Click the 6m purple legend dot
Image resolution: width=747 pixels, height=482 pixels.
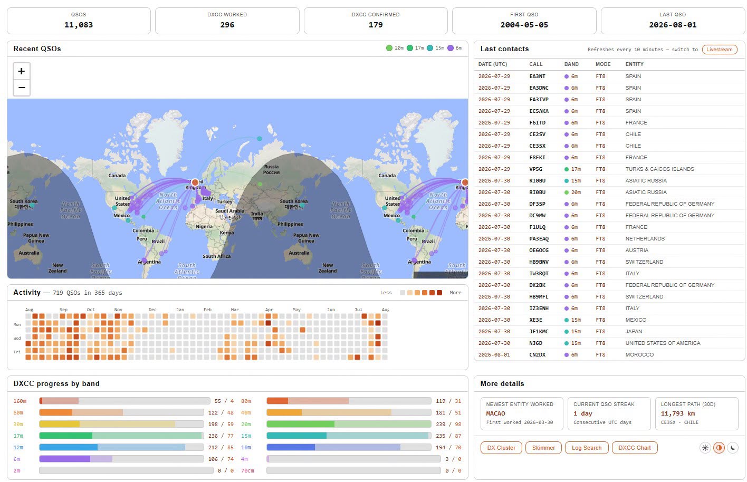pos(451,48)
